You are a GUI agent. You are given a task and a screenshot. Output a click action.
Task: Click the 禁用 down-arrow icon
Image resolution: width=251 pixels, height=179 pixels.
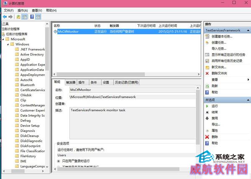(x=207, y=118)
